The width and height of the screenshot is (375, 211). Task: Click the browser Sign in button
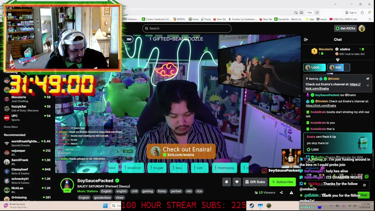tap(351, 13)
